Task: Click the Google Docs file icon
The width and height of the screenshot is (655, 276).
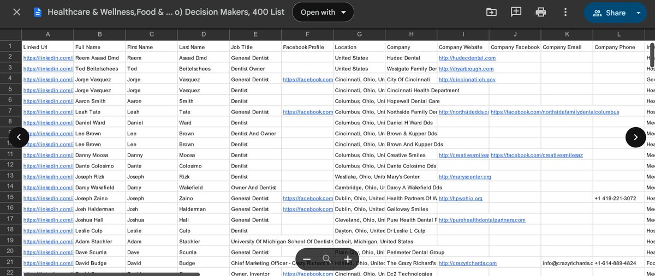Action: [x=38, y=12]
